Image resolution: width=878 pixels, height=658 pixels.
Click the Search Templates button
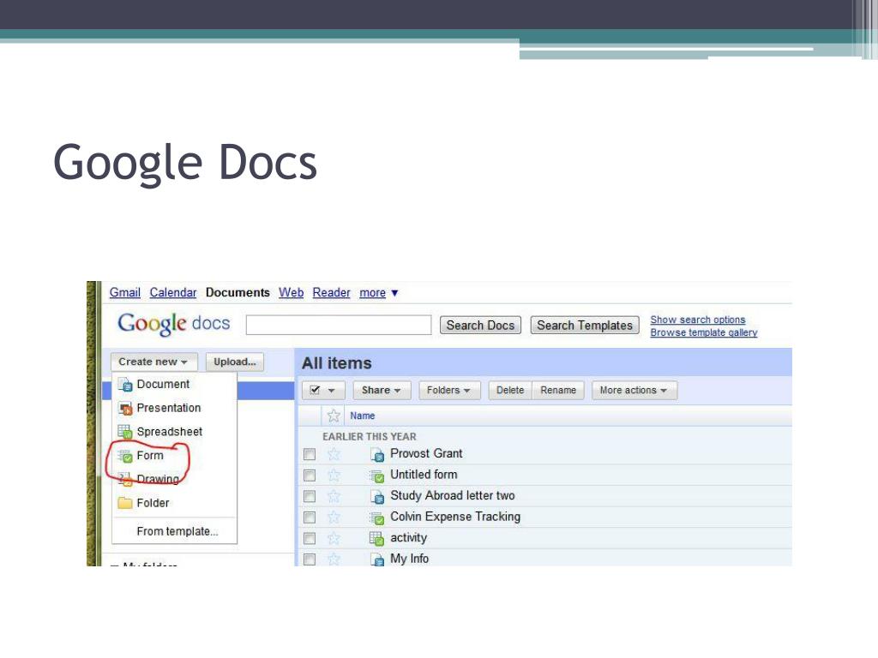click(585, 325)
